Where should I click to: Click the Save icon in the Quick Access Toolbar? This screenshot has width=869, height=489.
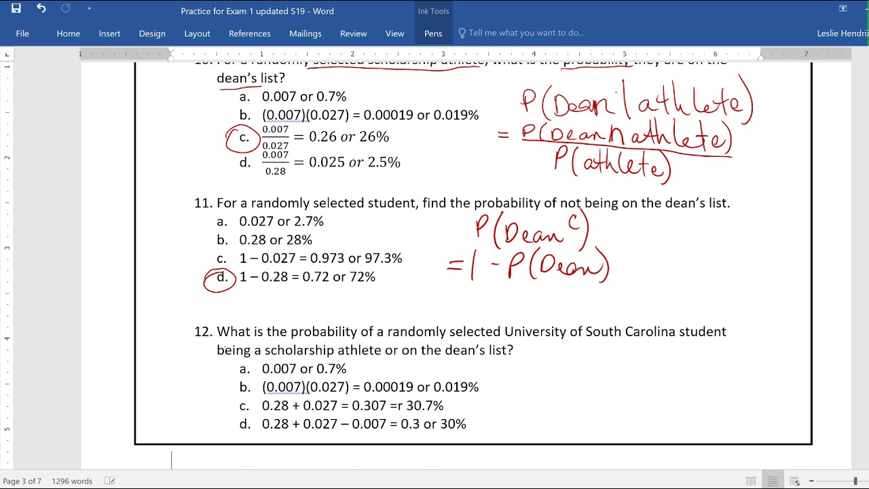click(x=16, y=9)
